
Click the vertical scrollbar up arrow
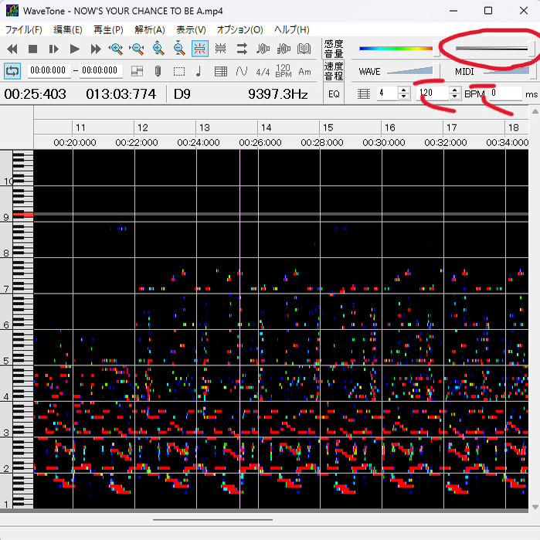click(535, 111)
